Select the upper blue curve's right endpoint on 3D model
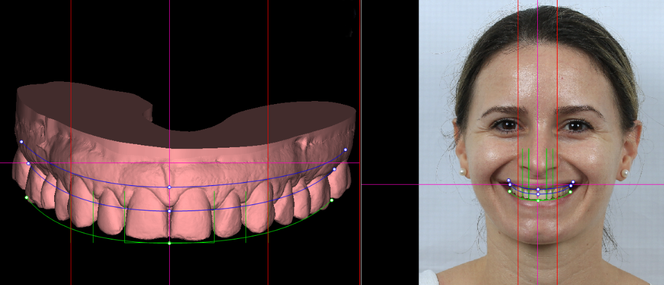Image resolution: width=664 pixels, height=285 pixels. (x=345, y=150)
